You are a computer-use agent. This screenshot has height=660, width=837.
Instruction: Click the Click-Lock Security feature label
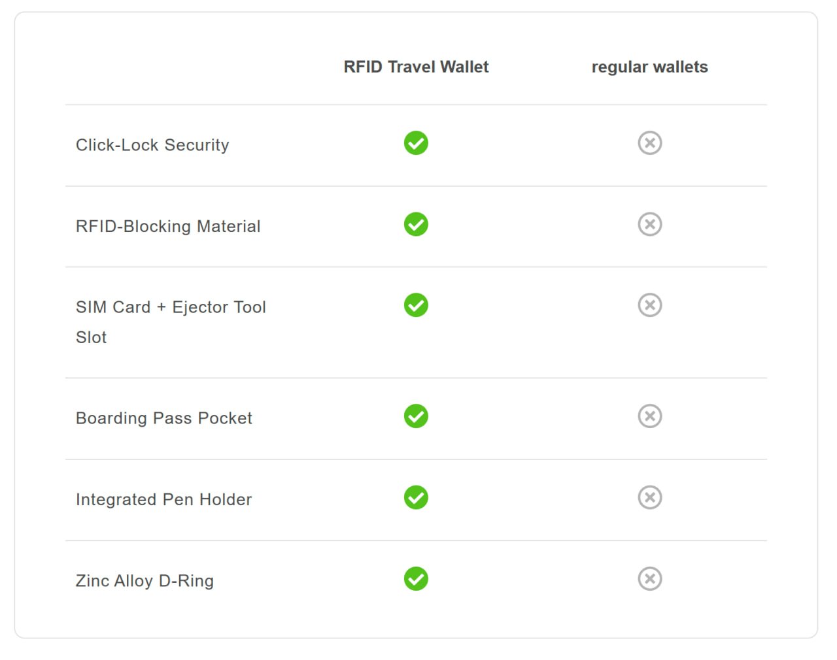pyautogui.click(x=152, y=145)
